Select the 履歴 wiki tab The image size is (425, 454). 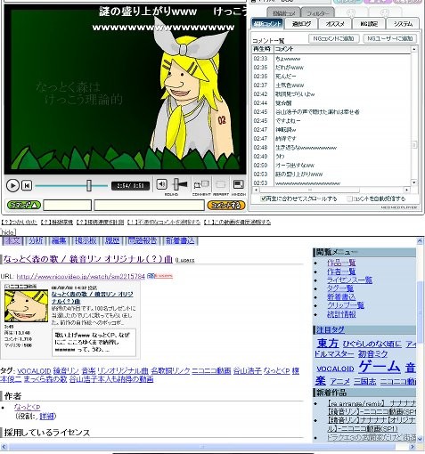coord(112,240)
